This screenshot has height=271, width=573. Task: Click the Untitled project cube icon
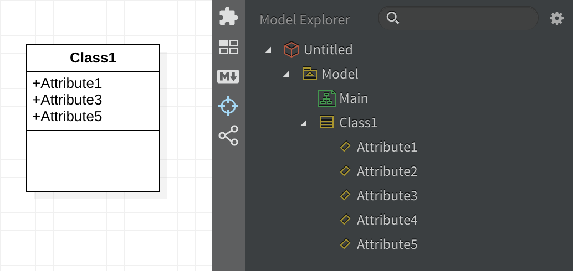291,49
